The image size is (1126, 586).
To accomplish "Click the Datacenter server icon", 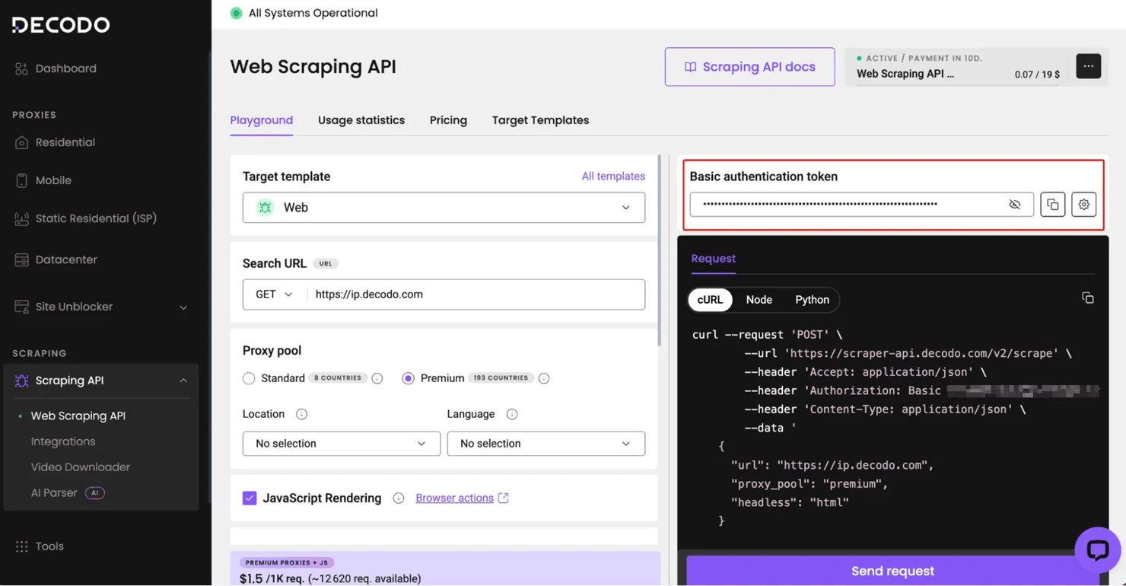I will tap(21, 260).
